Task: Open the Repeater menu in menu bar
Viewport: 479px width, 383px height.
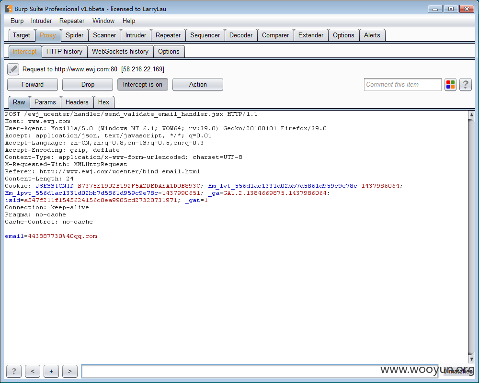Action: [x=72, y=21]
